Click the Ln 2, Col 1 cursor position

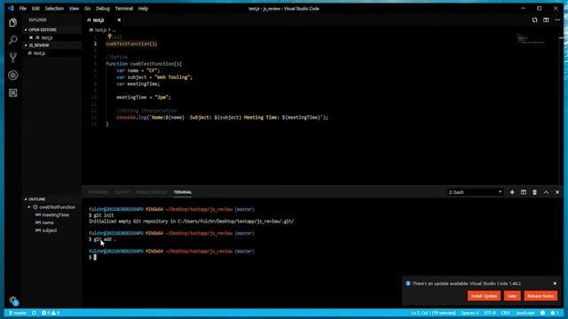[x=434, y=313]
